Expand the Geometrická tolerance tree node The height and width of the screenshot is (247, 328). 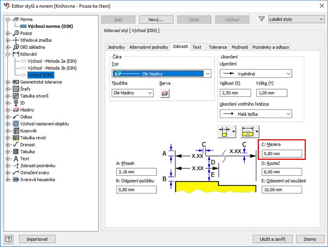[8, 82]
